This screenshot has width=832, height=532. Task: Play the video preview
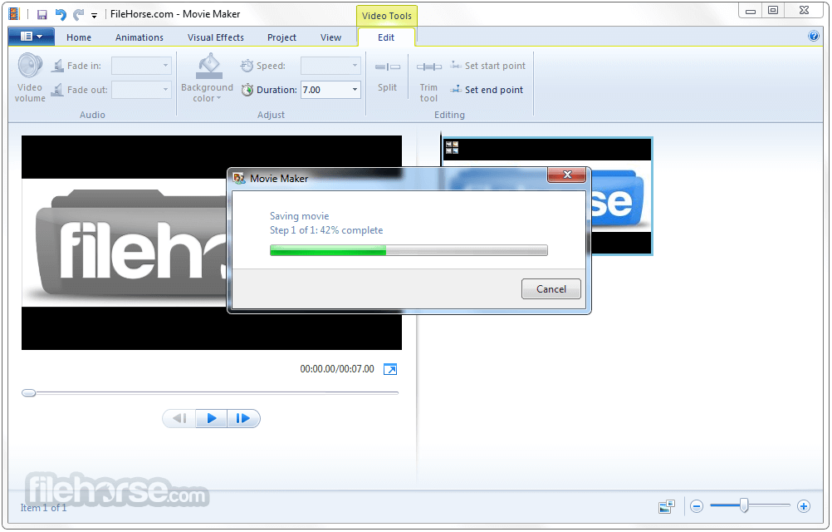[x=211, y=418]
